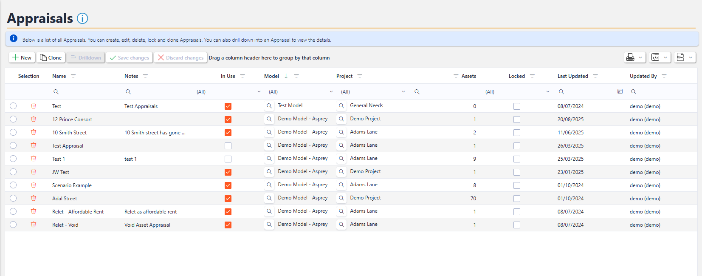Click the export chart image icon
The height and width of the screenshot is (276, 702).
click(680, 57)
